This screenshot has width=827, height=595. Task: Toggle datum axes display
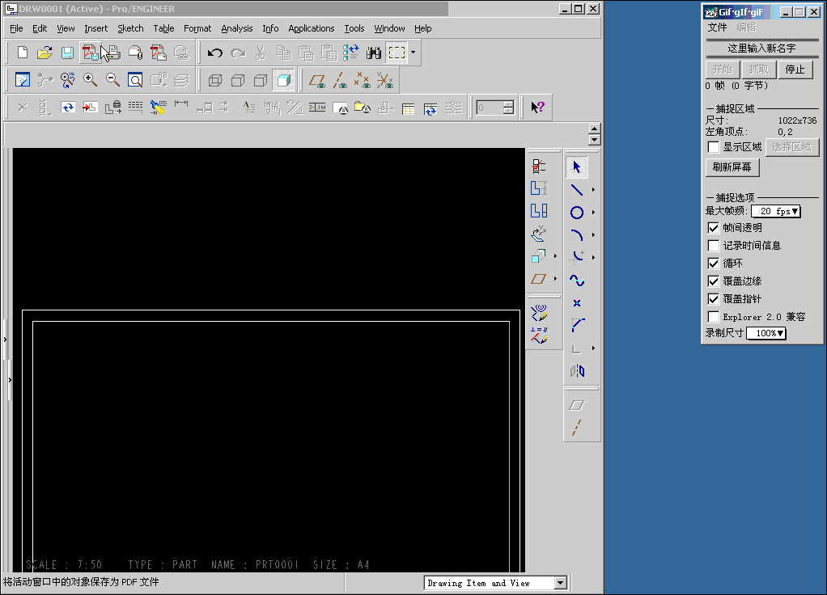pos(340,80)
